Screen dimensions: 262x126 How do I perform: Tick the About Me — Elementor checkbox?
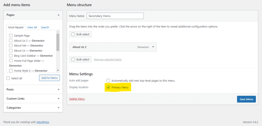(x=11, y=45)
